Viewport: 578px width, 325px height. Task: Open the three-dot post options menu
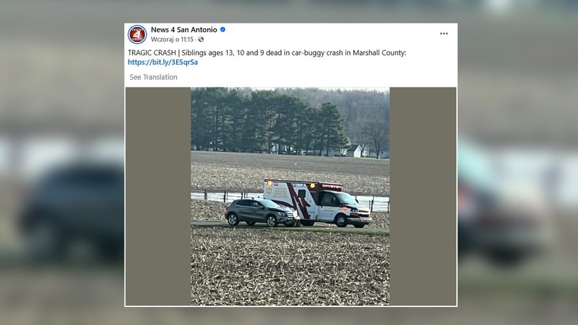tap(444, 34)
